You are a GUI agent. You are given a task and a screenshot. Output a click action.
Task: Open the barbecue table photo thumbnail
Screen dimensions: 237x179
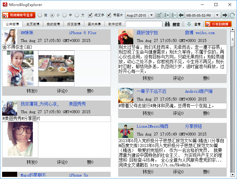coord(56,69)
